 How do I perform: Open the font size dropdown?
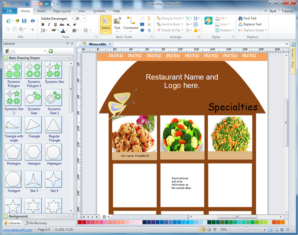point(84,18)
